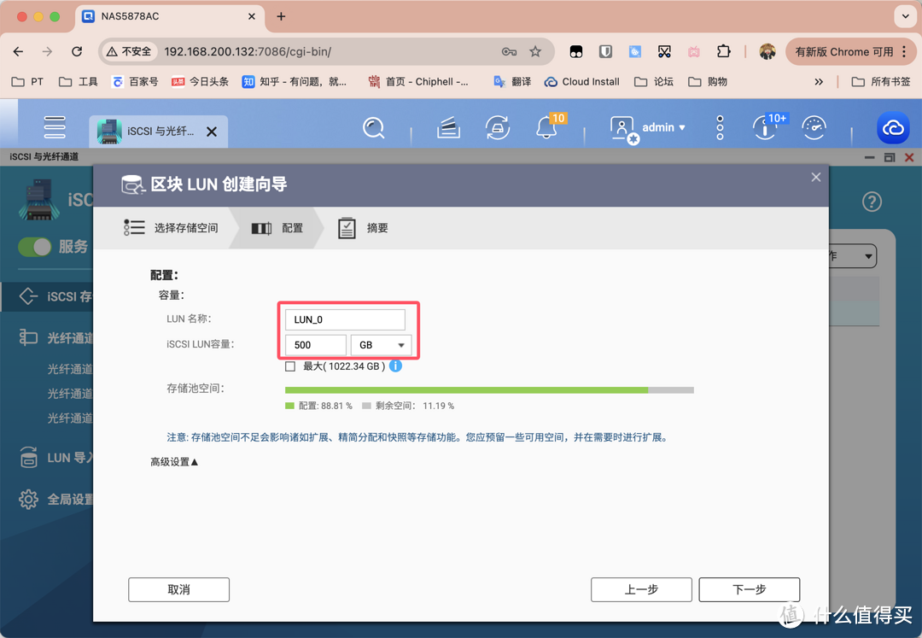Click the Next step button
The height and width of the screenshot is (638, 922).
[x=750, y=589]
